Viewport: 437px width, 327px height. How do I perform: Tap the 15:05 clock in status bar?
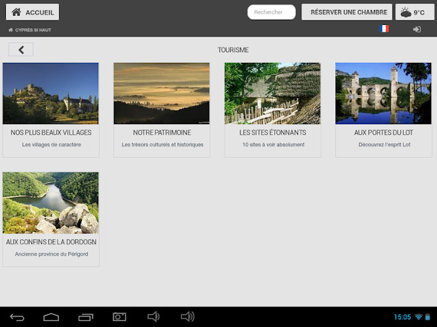click(402, 317)
